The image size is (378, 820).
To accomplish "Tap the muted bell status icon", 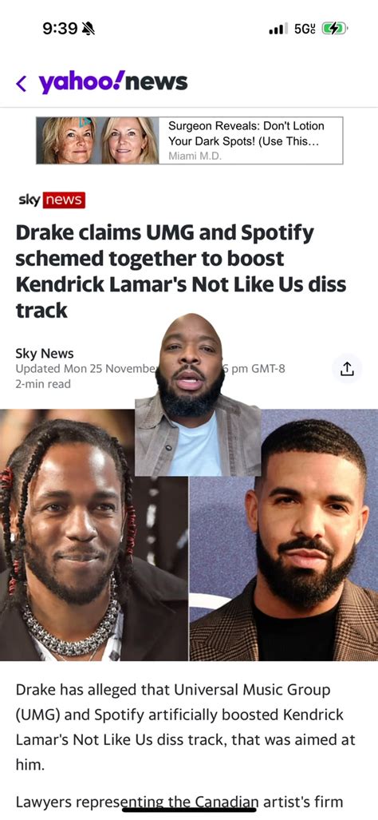I will (x=89, y=29).
